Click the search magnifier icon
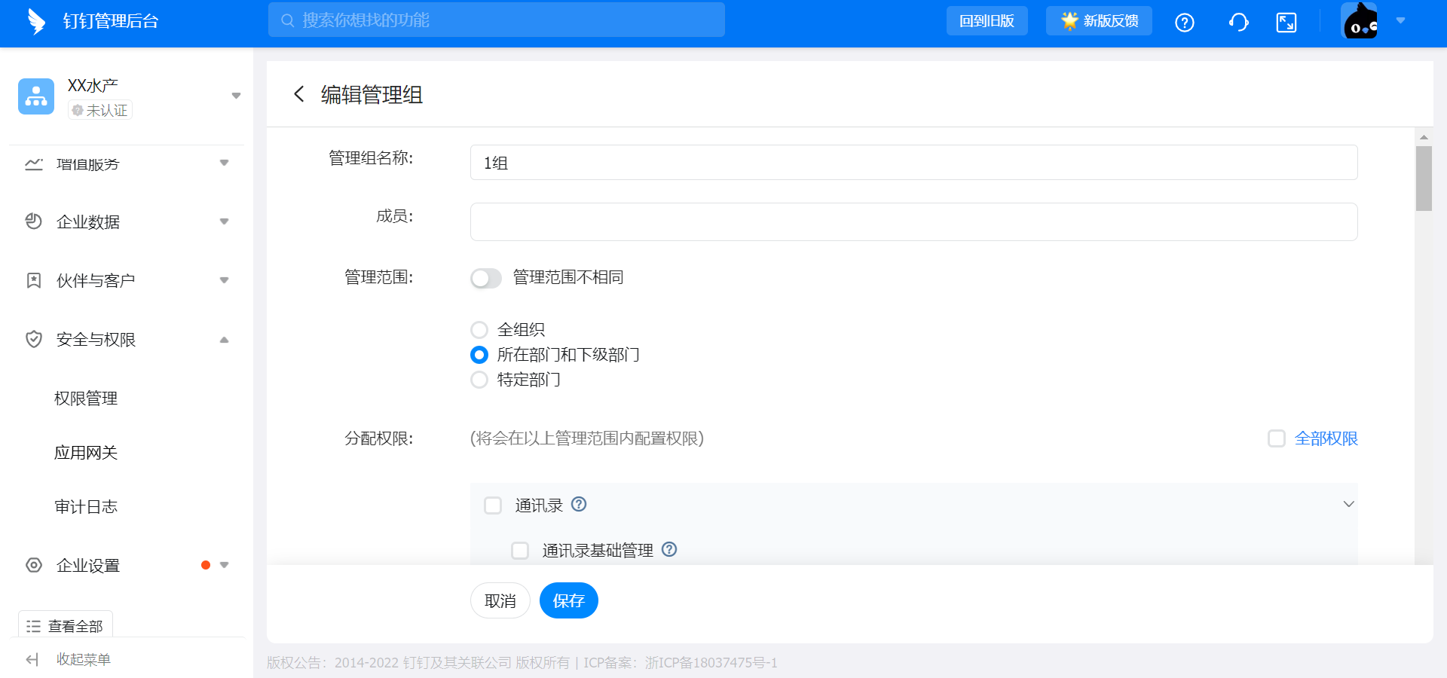 [287, 20]
